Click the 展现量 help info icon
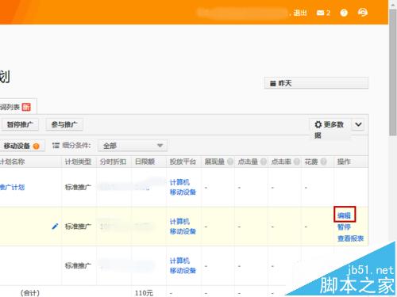This screenshot has height=297, width=397. click(x=230, y=162)
